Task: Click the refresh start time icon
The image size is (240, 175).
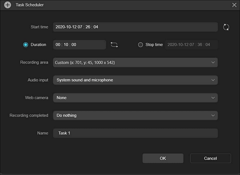Action: point(226,27)
